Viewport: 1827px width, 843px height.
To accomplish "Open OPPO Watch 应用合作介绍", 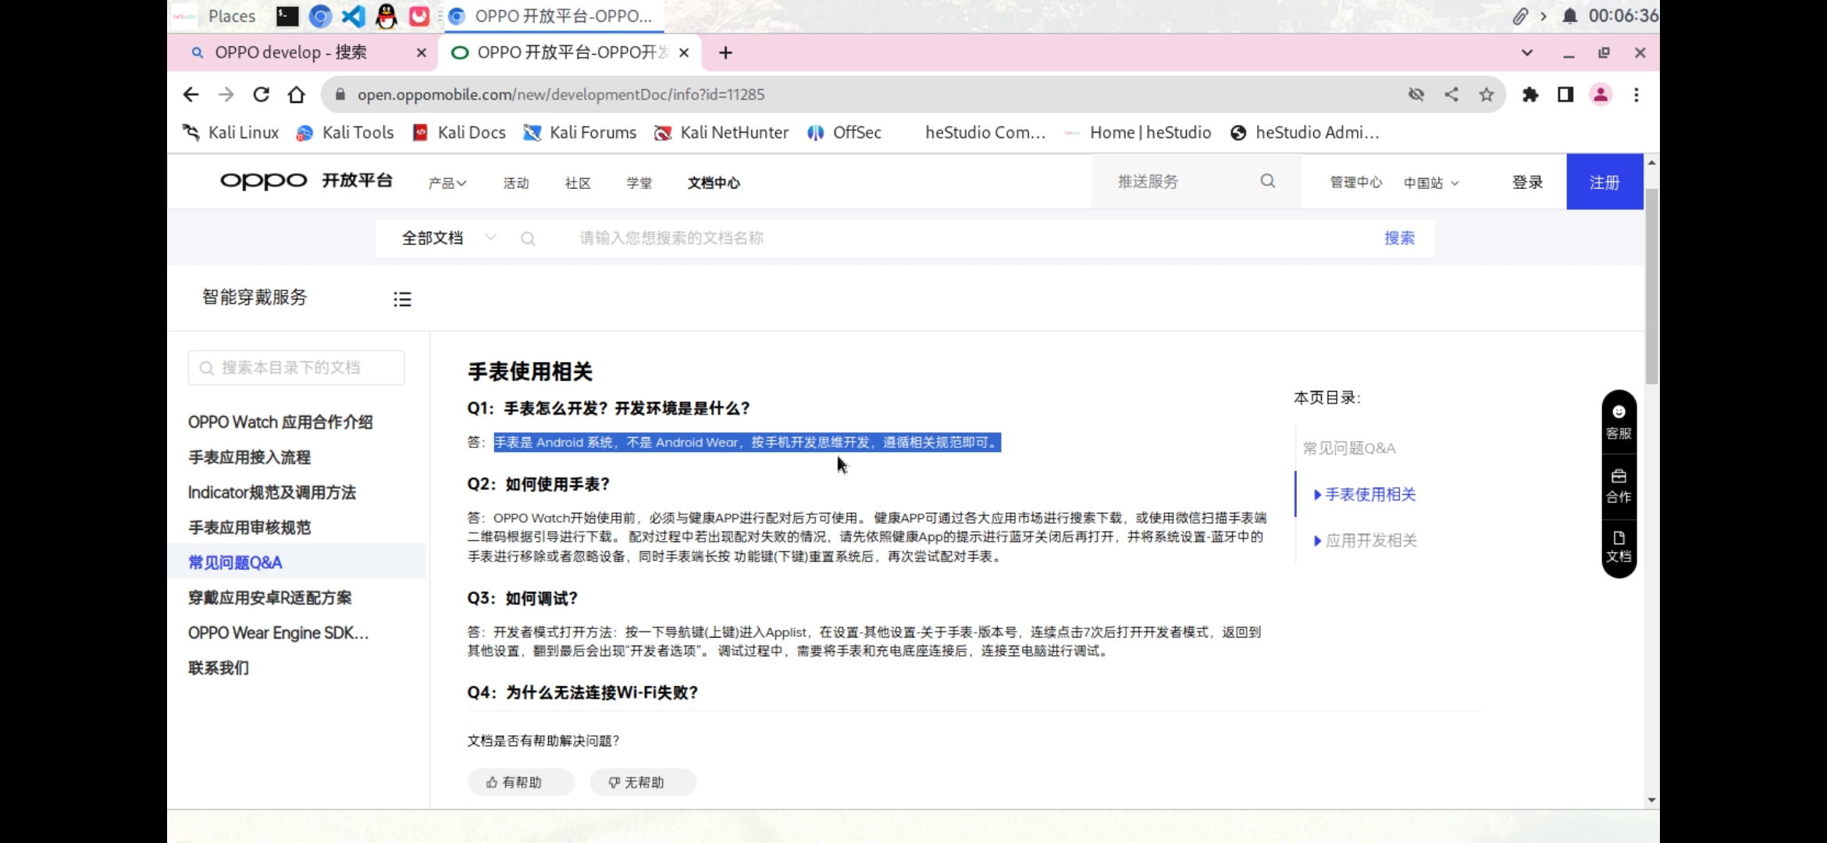I will click(280, 422).
